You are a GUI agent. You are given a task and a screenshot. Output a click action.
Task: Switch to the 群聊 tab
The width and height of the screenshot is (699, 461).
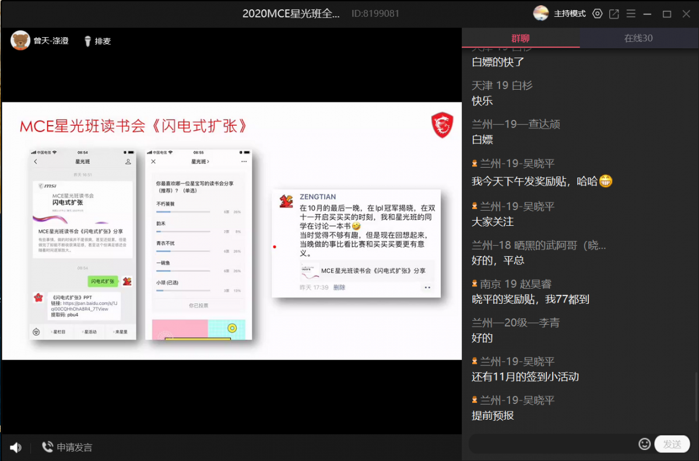521,38
